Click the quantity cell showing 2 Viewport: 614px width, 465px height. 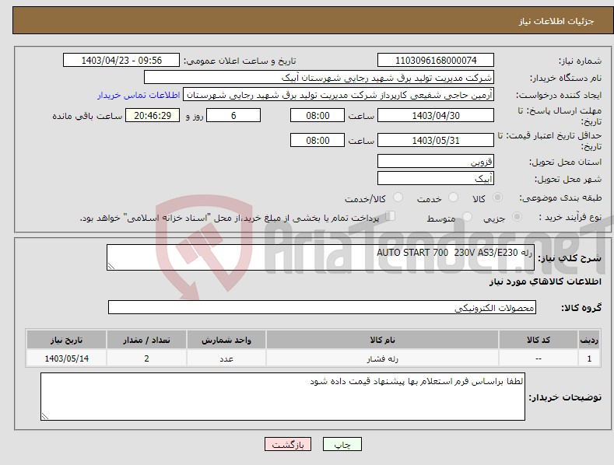[146, 358]
